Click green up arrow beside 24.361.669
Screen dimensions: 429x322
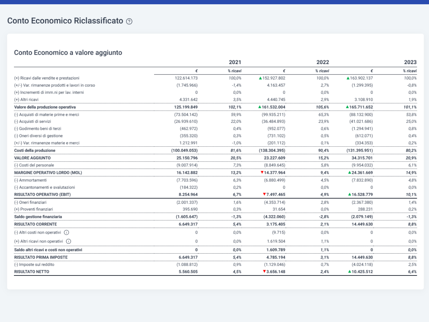tap(350, 172)
